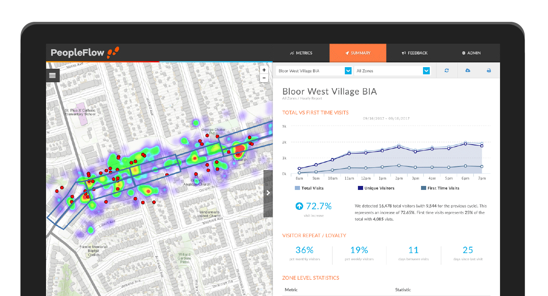Toggle the Unique Visitors legend entry
This screenshot has width=548, height=296.
(x=376, y=188)
